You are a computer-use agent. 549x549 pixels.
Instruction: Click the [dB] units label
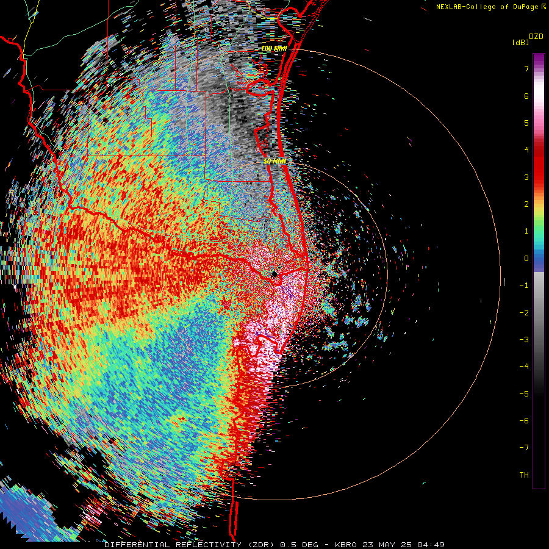520,42
